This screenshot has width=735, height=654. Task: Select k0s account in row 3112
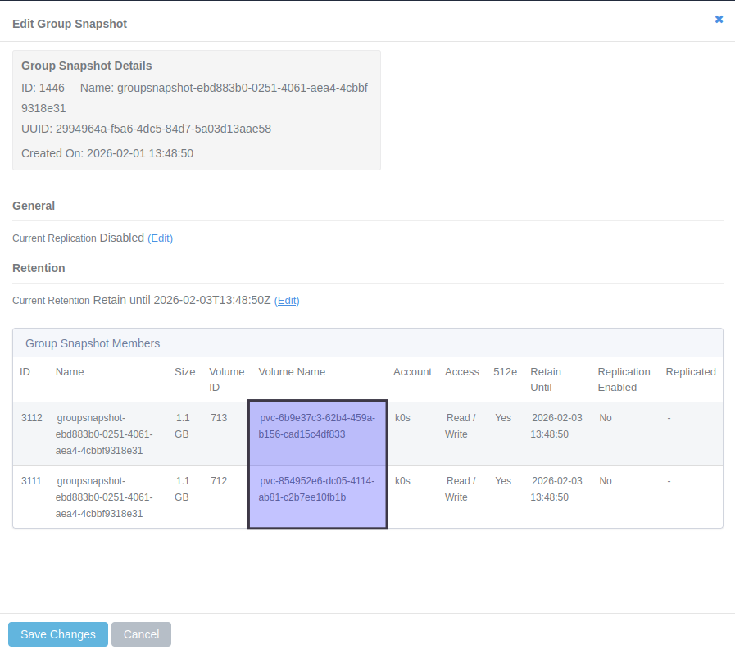tap(402, 418)
